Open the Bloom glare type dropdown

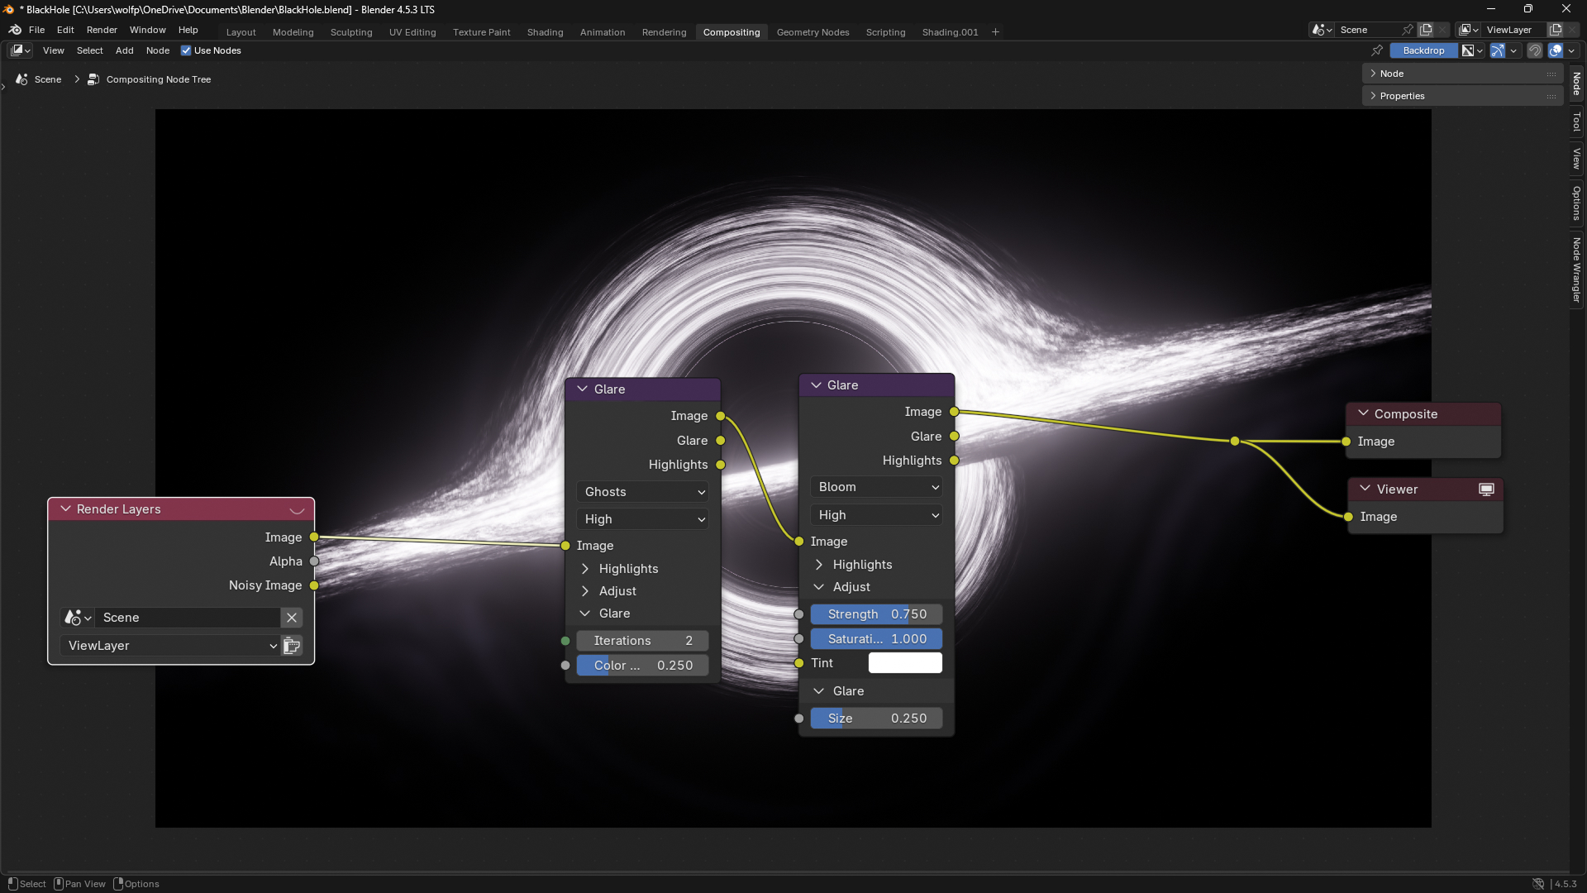tap(877, 487)
